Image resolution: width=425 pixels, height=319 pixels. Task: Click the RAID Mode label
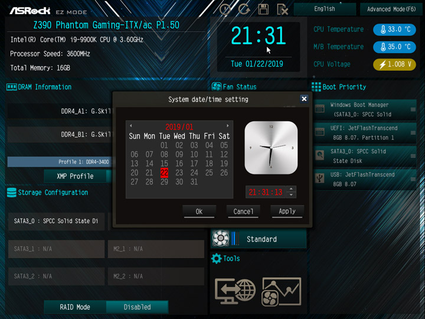[75, 307]
